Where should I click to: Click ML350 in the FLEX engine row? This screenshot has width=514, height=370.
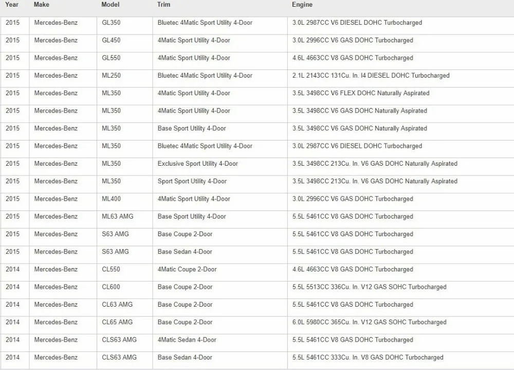click(x=111, y=93)
